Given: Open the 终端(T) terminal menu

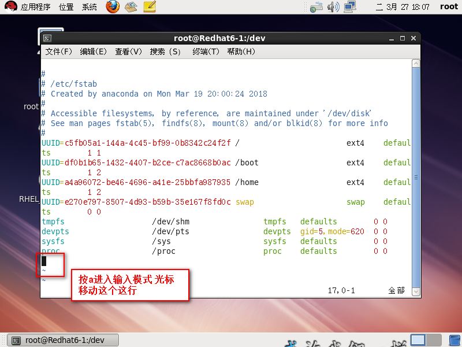Looking at the screenshot, I should click(x=206, y=51).
